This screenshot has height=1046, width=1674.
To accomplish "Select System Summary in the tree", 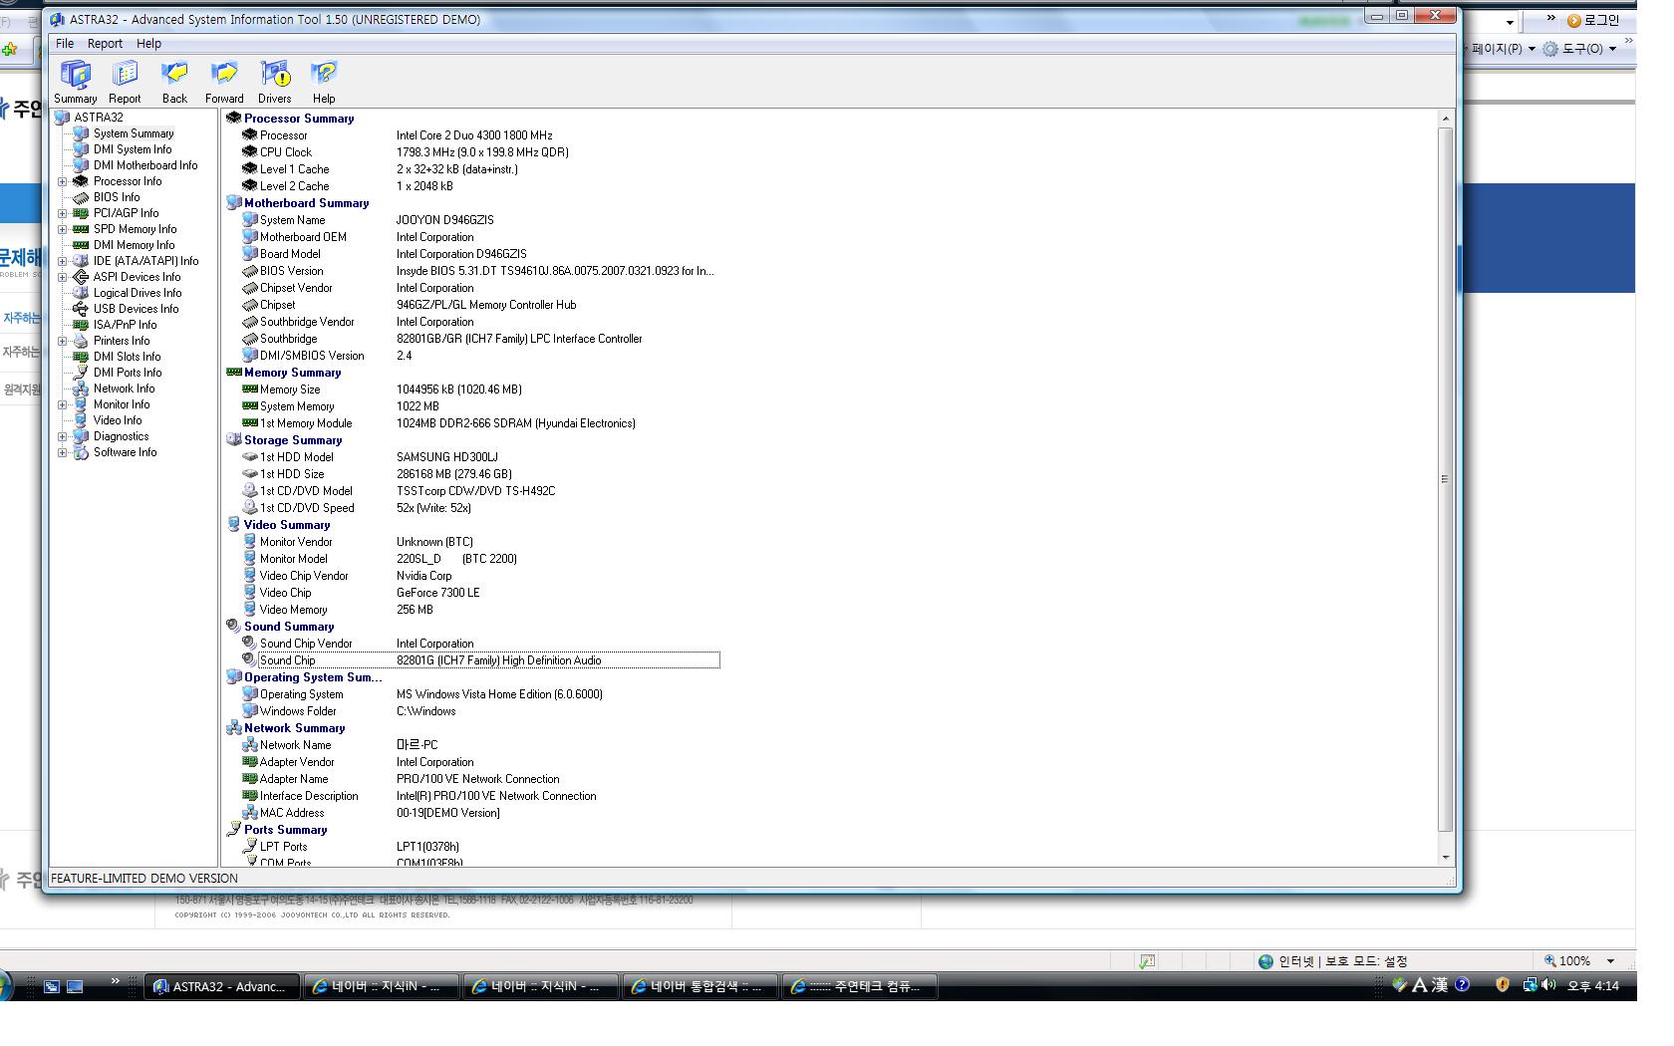I will point(134,133).
